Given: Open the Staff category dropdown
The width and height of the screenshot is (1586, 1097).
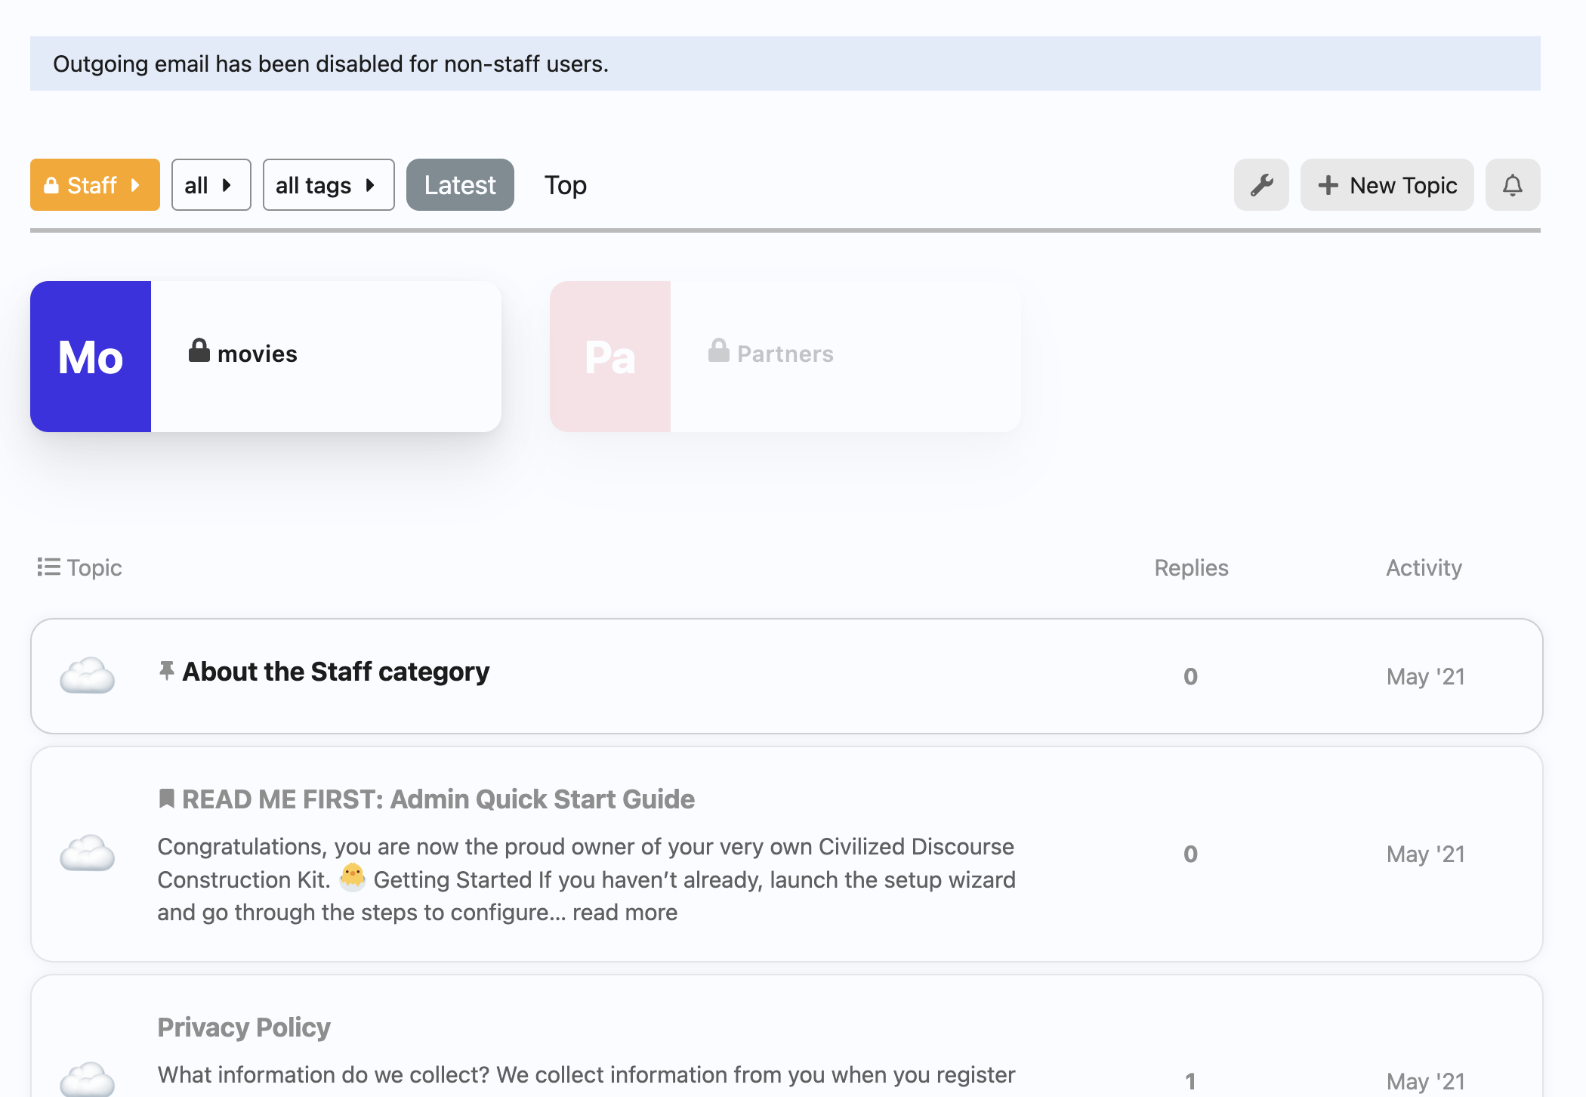Looking at the screenshot, I should (94, 185).
